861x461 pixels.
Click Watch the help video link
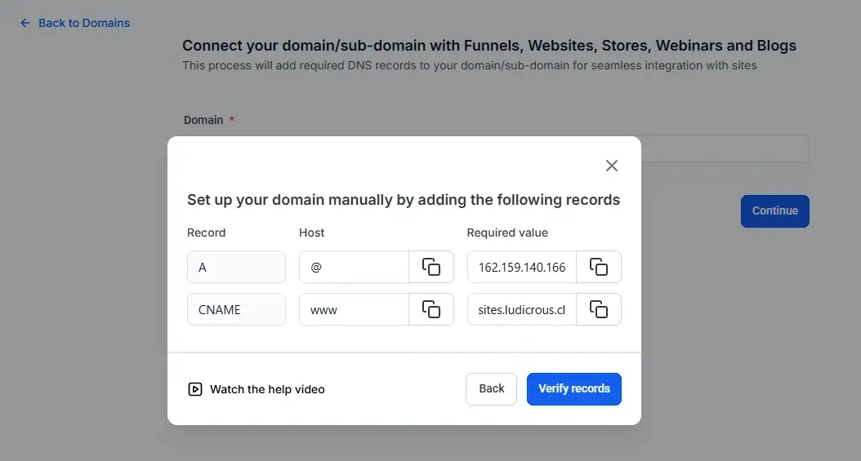tap(267, 389)
